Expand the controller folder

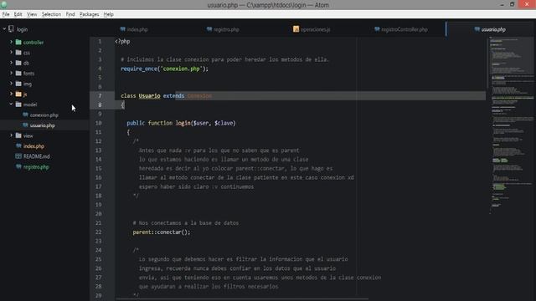[11, 42]
